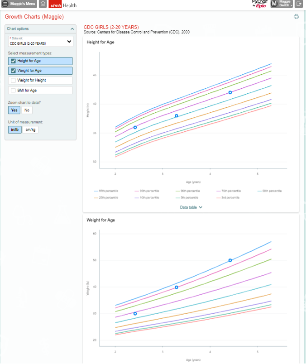The width and height of the screenshot is (306, 364).
Task: Toggle the 50th percentile legend entry
Action: point(270,191)
